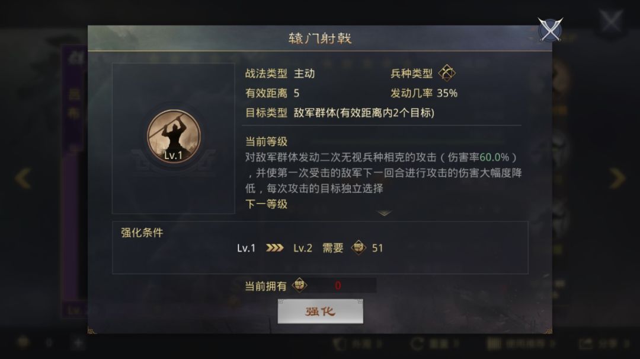This screenshot has height=359, width=640.
Task: Click the 辕门射戟 title bar
Action: tap(320, 38)
